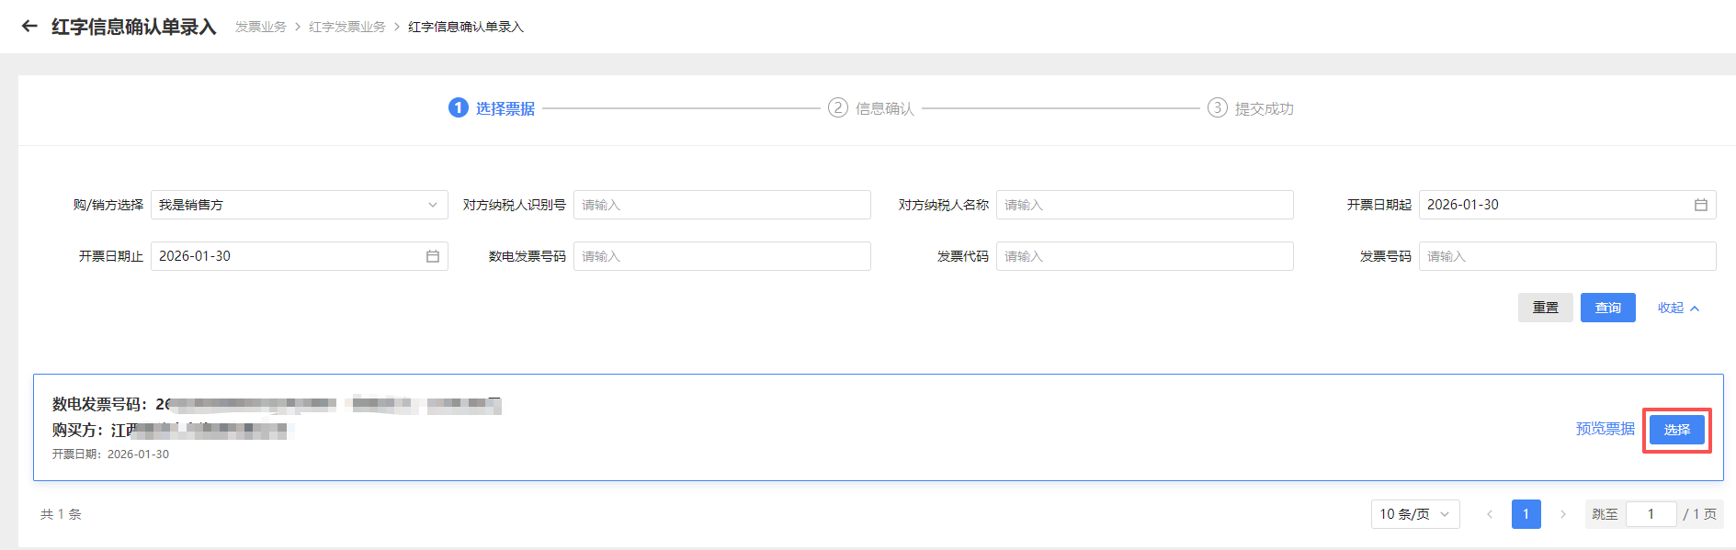Go to page 1 button
Viewport: 1736px width, 550px height.
(x=1526, y=514)
